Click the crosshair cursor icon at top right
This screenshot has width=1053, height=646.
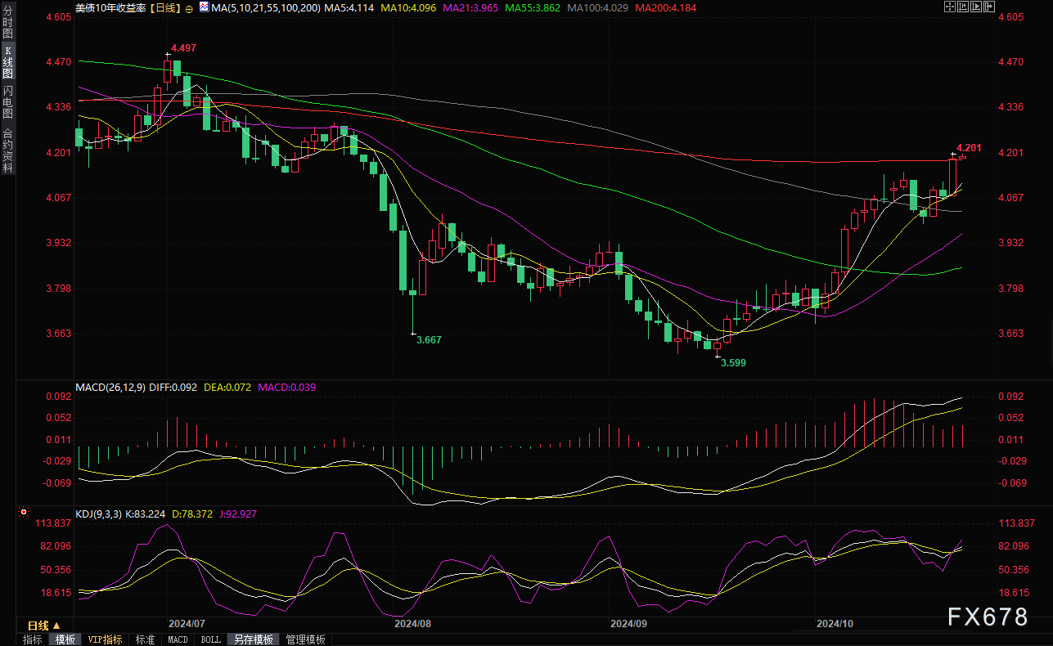tap(950, 7)
